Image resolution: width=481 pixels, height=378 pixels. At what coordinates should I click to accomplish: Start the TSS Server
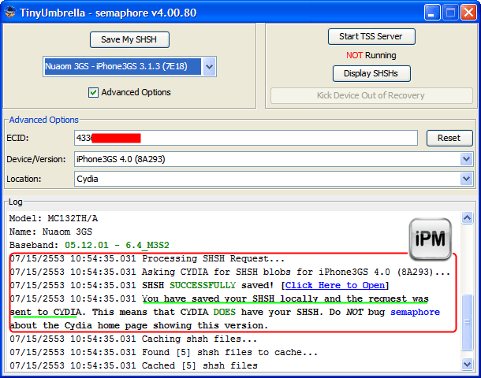371,36
